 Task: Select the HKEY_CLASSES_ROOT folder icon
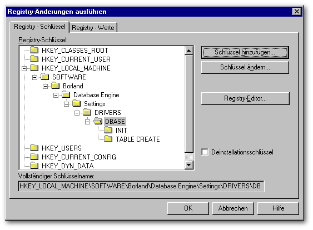34,50
